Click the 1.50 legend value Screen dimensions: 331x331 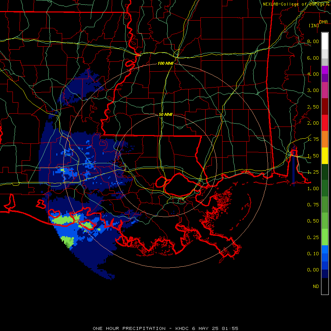(x=313, y=156)
